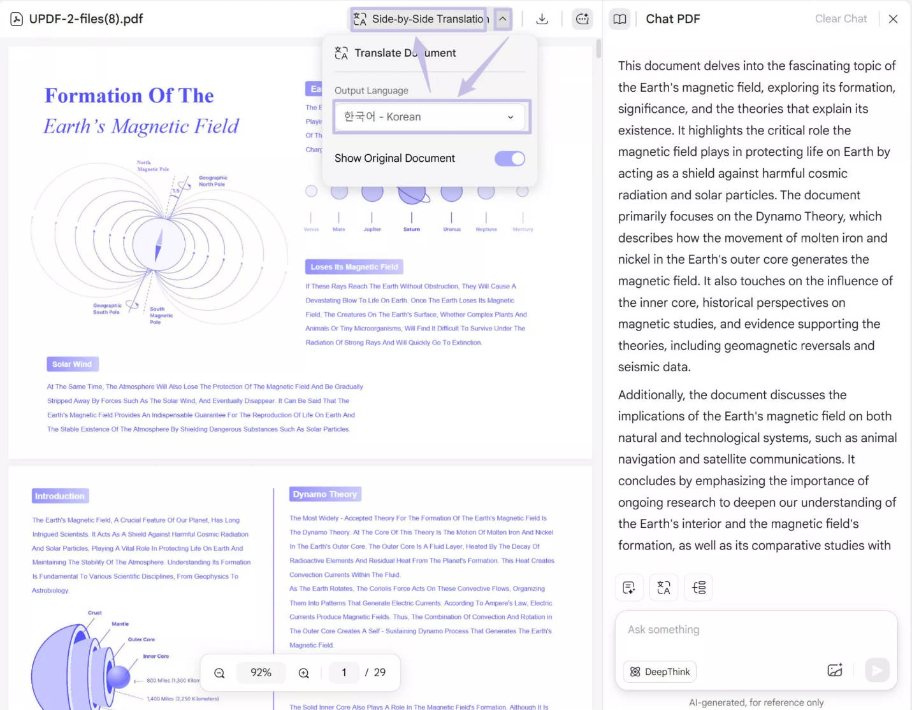Click the Ask something input field
Image resolution: width=912 pixels, height=710 pixels.
pyautogui.click(x=701, y=629)
